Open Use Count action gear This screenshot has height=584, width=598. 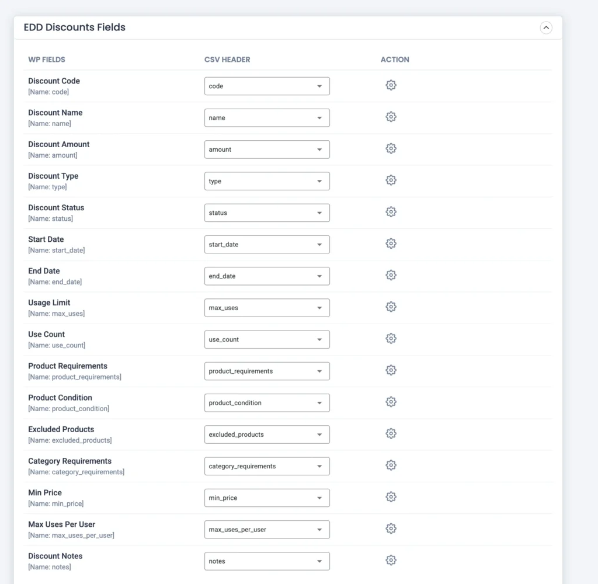point(391,338)
